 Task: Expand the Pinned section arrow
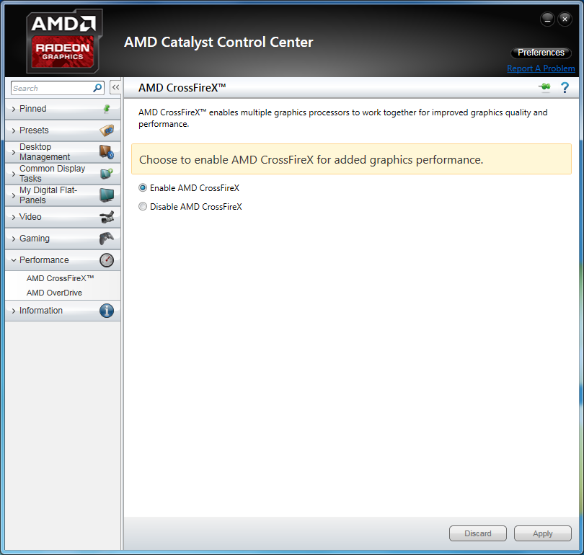[14, 109]
